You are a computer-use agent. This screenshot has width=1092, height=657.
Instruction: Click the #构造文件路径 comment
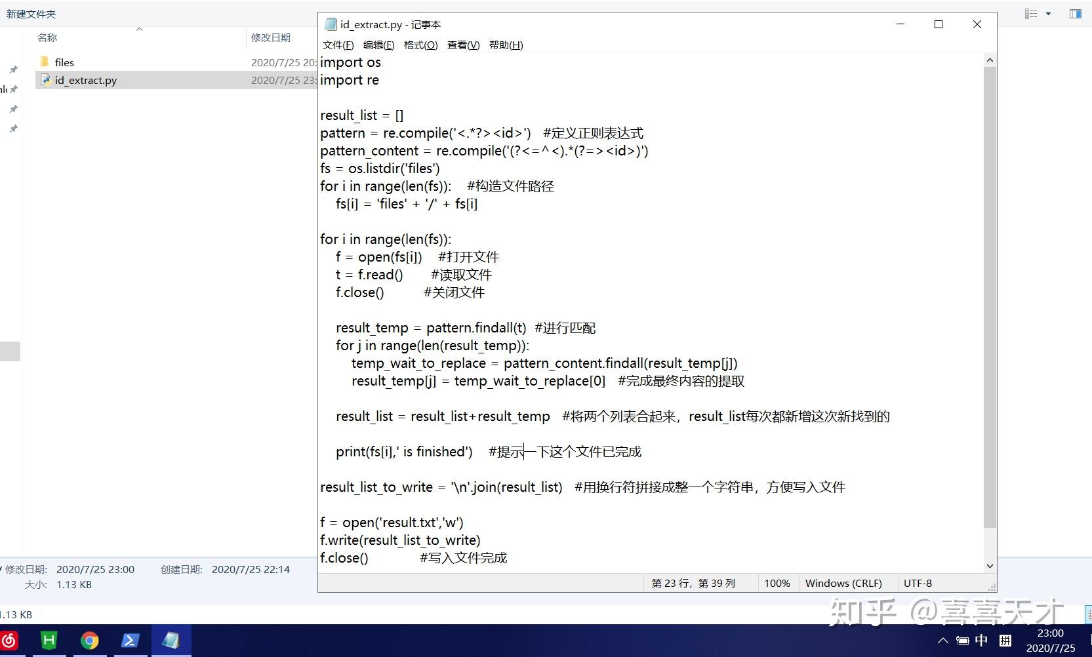[510, 186]
